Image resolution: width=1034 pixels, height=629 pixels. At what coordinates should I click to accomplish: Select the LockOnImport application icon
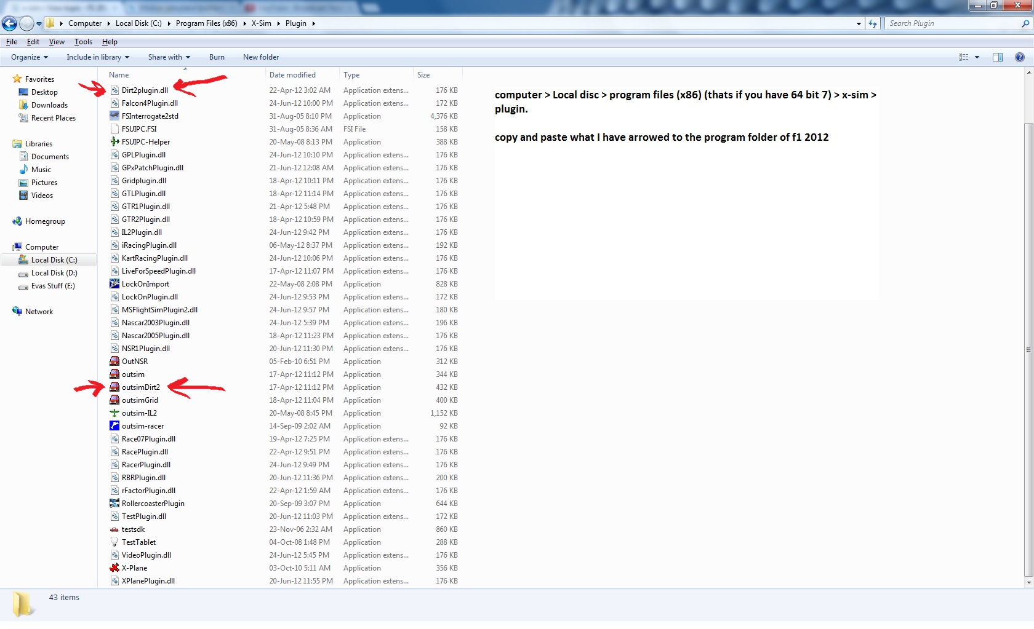coord(114,284)
